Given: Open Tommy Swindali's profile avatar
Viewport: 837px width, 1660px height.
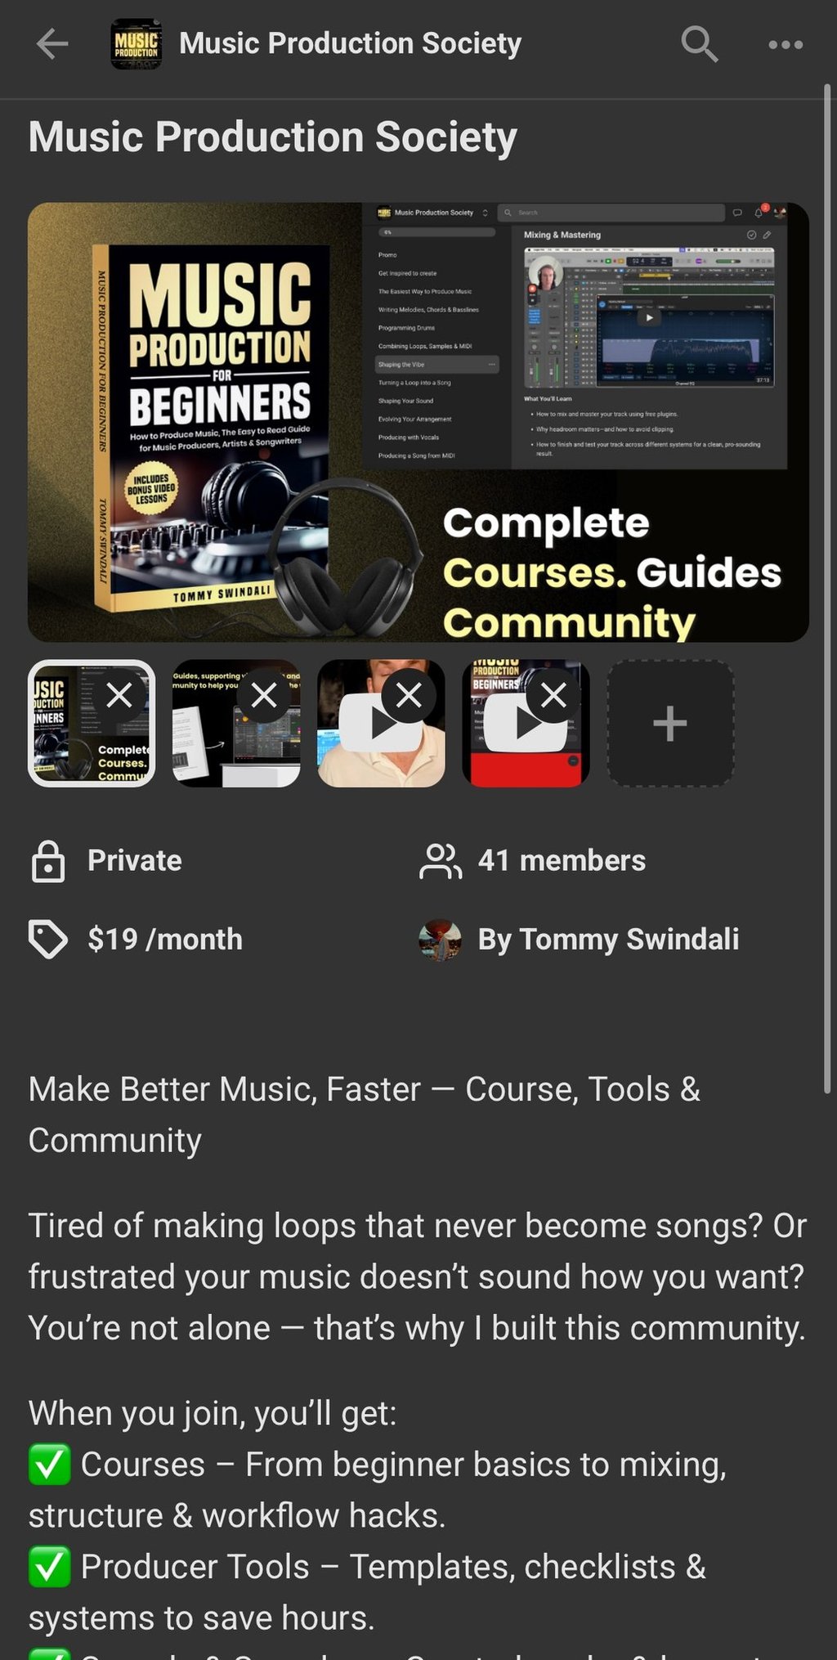Looking at the screenshot, I should click(x=440, y=940).
